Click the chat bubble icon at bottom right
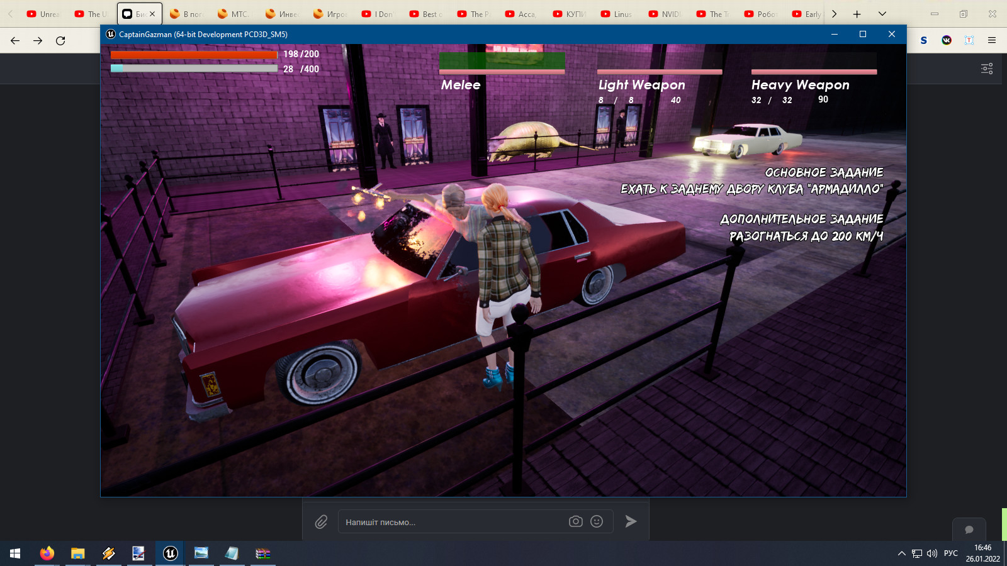This screenshot has height=566, width=1007. [x=969, y=530]
